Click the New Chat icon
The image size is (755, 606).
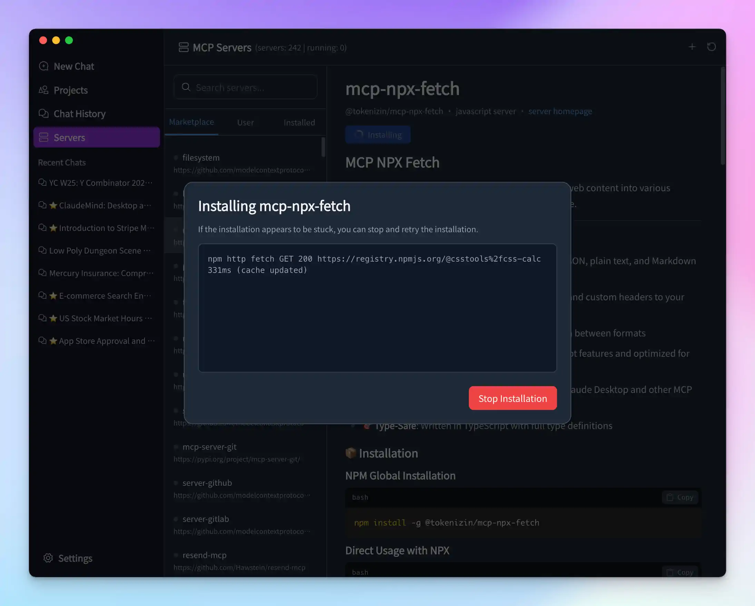click(x=43, y=66)
